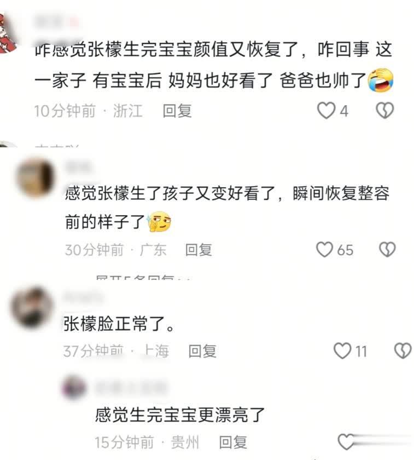Open blurred avatar of Guangdong commenter
This screenshot has width=414, height=460.
(x=36, y=177)
